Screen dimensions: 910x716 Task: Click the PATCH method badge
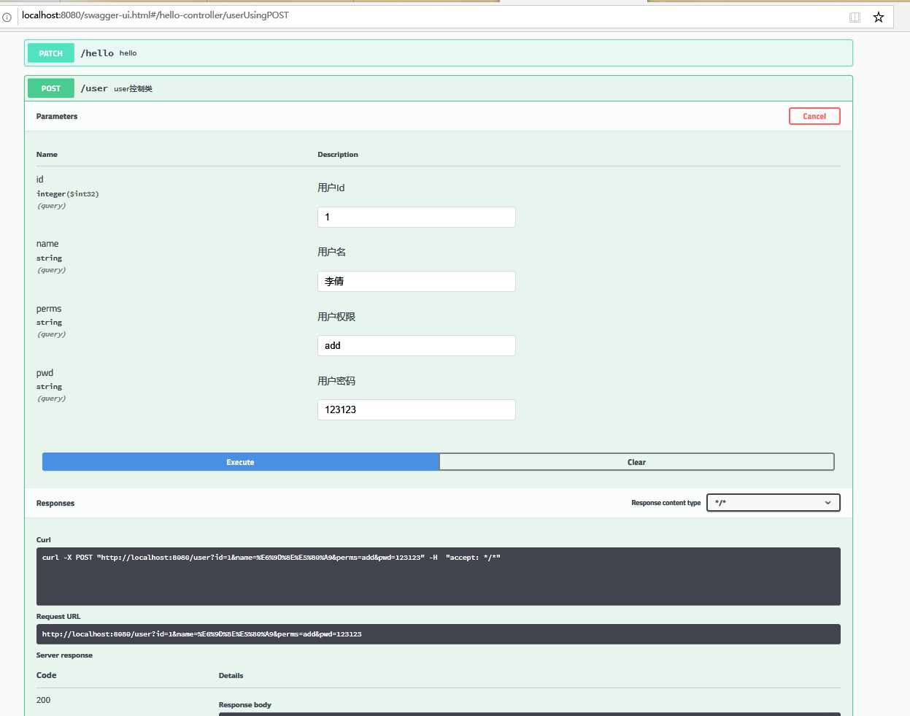(51, 53)
